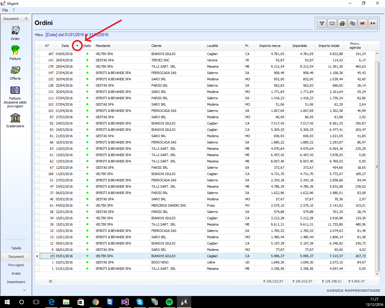Switch to the Provvigioni sidebar group
Viewport: 385px width, 308px height.
tap(16, 265)
